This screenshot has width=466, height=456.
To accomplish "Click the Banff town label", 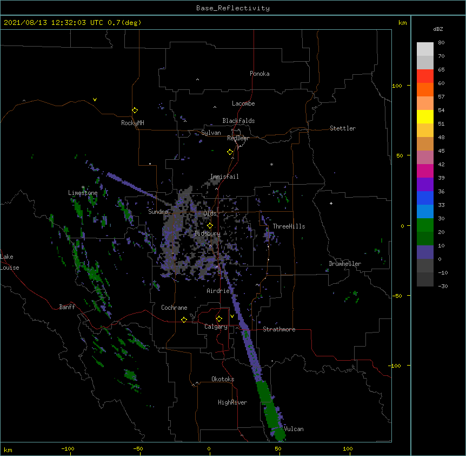I will pyautogui.click(x=67, y=307).
